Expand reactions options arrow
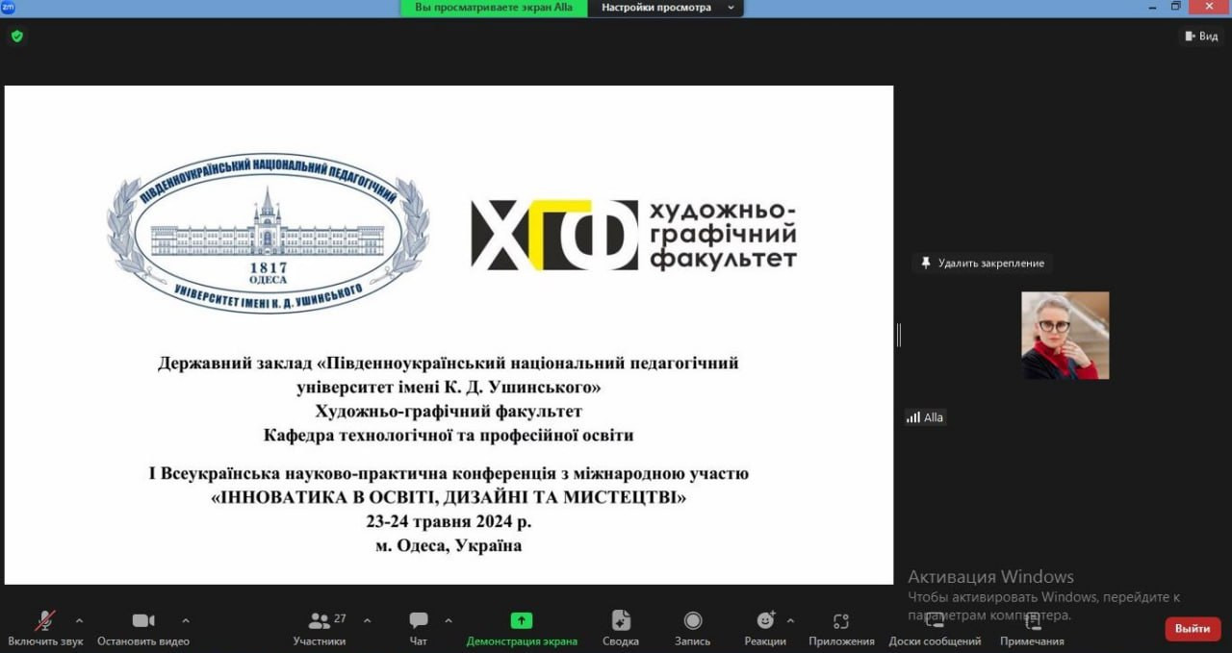 (791, 621)
